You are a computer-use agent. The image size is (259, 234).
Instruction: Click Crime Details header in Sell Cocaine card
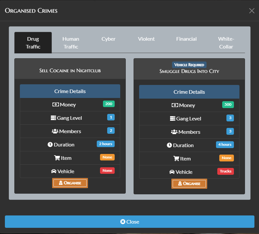pos(70,91)
